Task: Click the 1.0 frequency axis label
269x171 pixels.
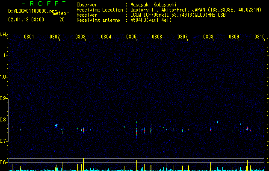Action: click(x=3, y=77)
